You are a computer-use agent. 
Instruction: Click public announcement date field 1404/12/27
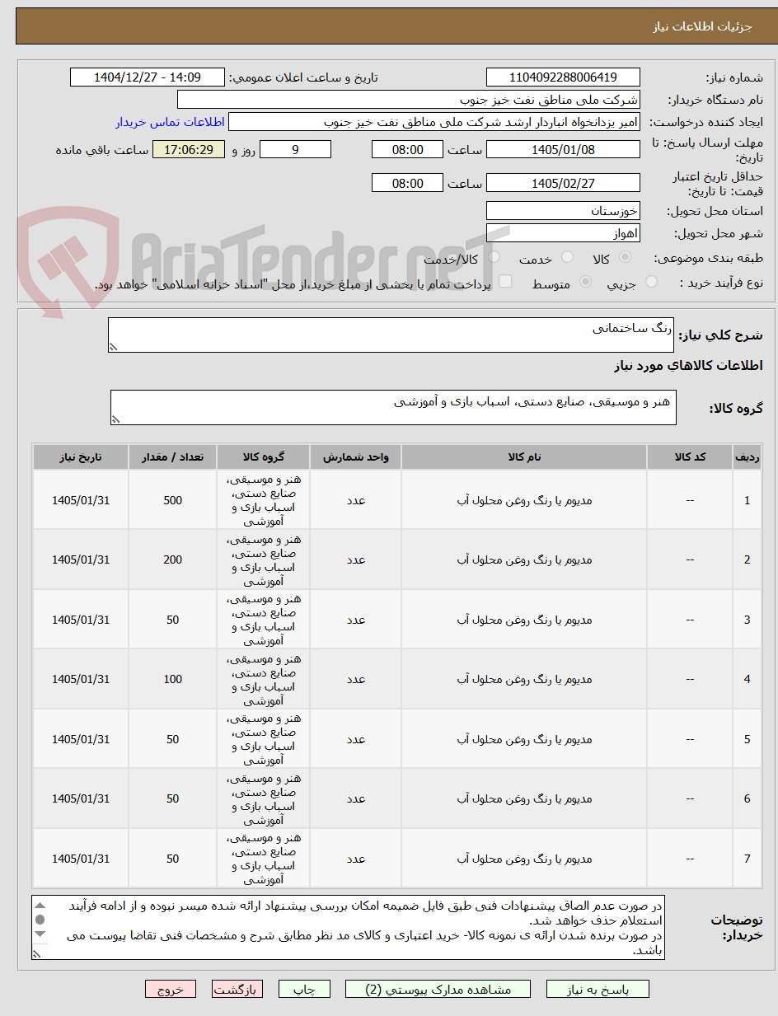148,77
